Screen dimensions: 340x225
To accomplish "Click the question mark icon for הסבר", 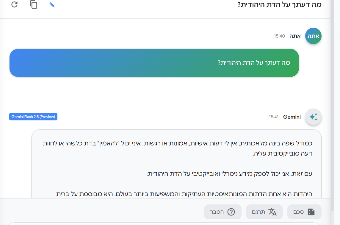I will 231,212.
